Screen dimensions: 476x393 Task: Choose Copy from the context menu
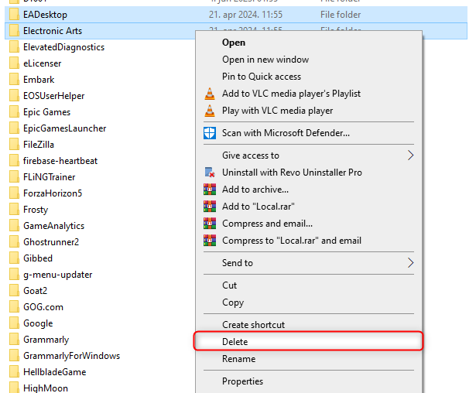309,302
